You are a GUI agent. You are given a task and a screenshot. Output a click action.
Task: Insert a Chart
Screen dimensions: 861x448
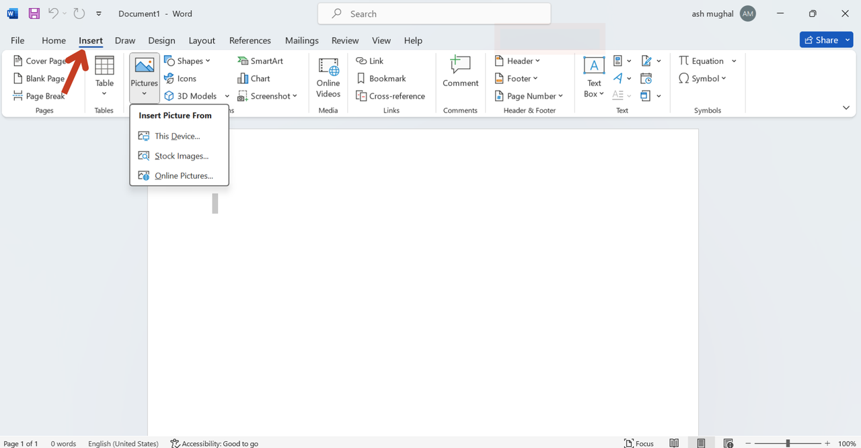pos(254,79)
